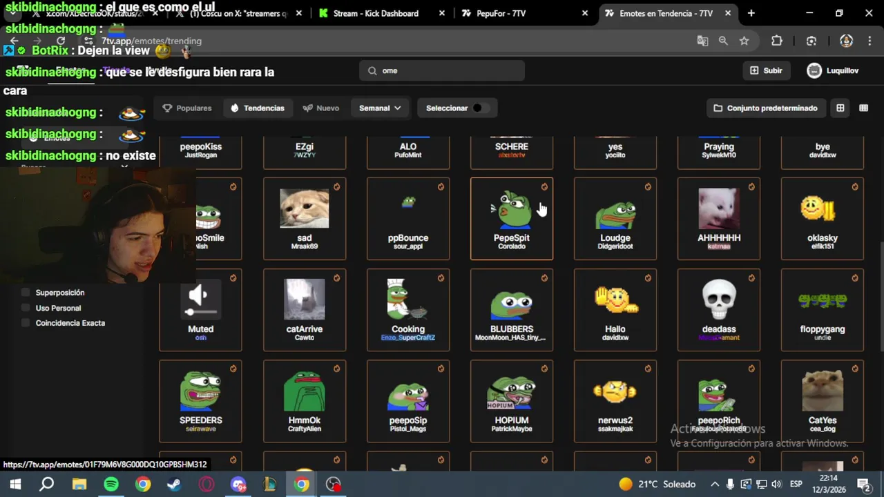The width and height of the screenshot is (884, 497).
Task: Click the add icon on catArrive card
Action: coord(337,277)
